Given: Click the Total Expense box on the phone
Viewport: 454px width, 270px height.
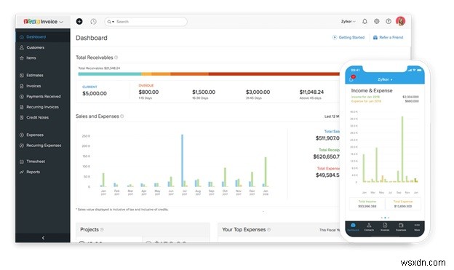Looking at the screenshot, I should click(x=403, y=204).
